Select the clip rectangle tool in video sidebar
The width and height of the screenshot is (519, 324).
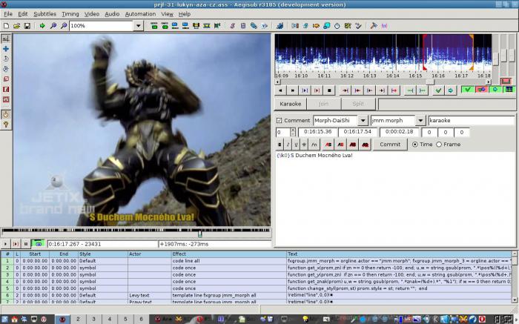6,90
